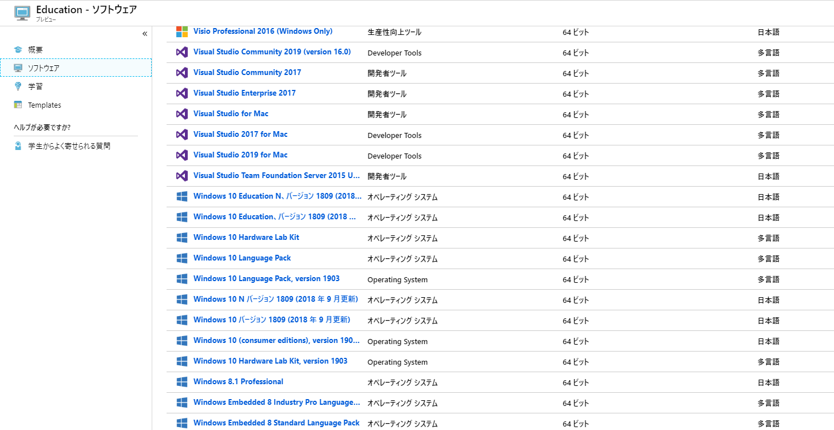Viewport: 834px width, 430px height.
Task: Click the student FAQ person icon
Action: coord(18,146)
